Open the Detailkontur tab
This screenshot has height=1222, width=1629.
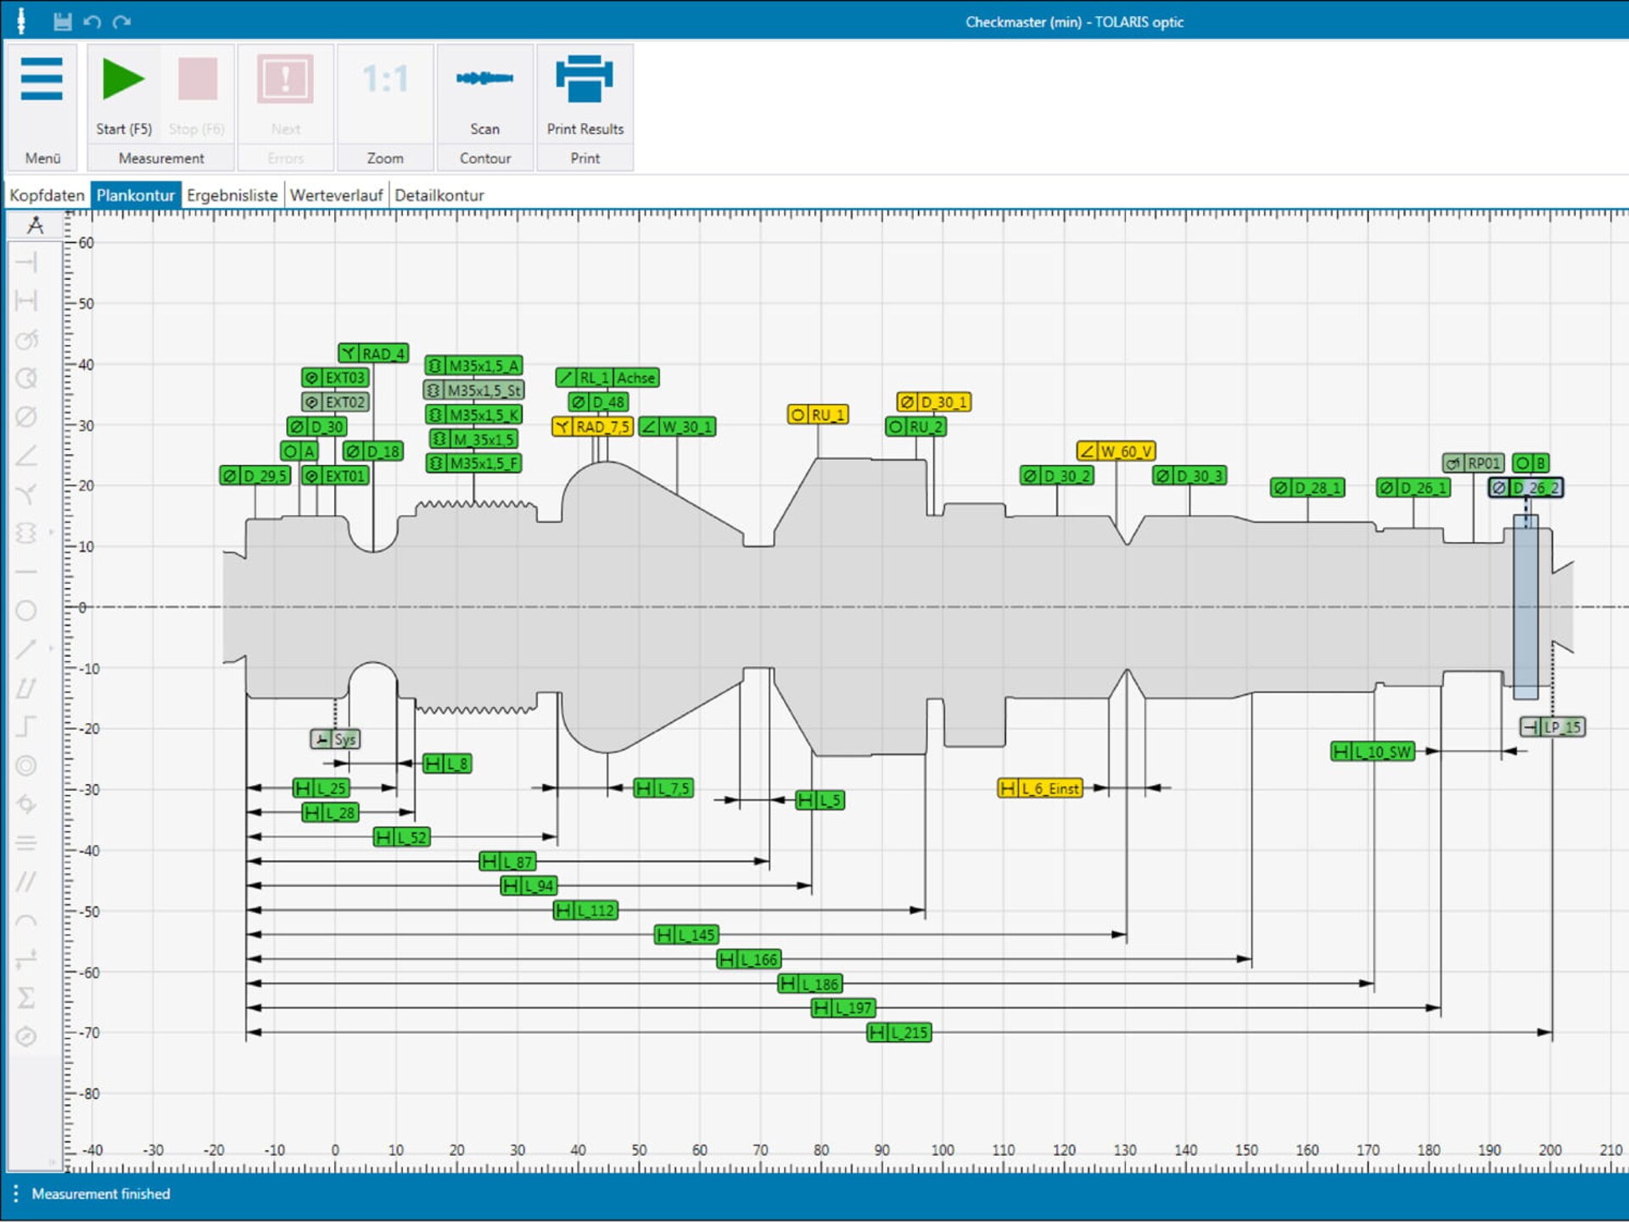coord(439,195)
